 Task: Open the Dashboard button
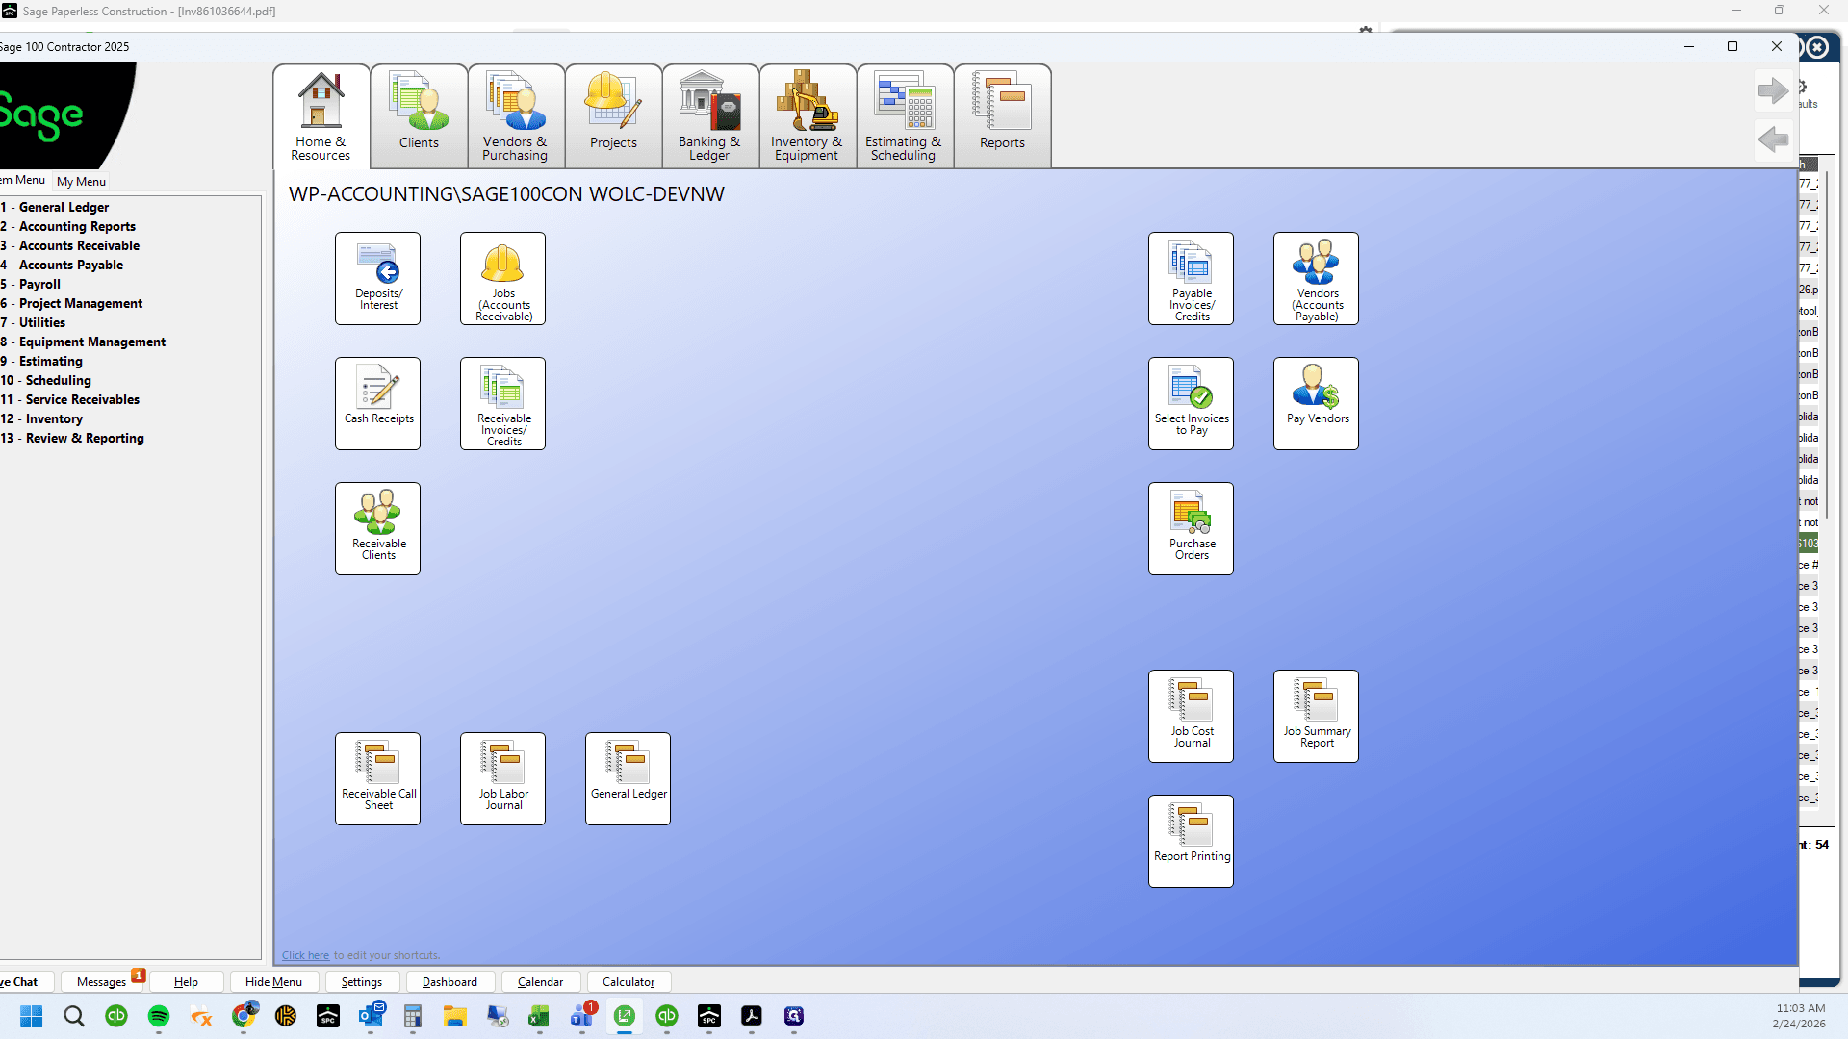[449, 981]
